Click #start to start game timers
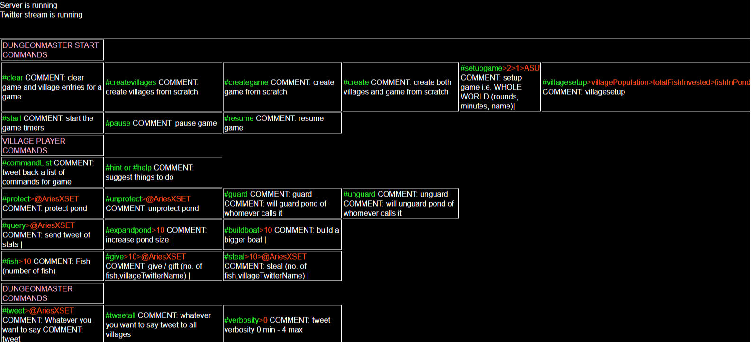The image size is (751, 342). point(12,118)
